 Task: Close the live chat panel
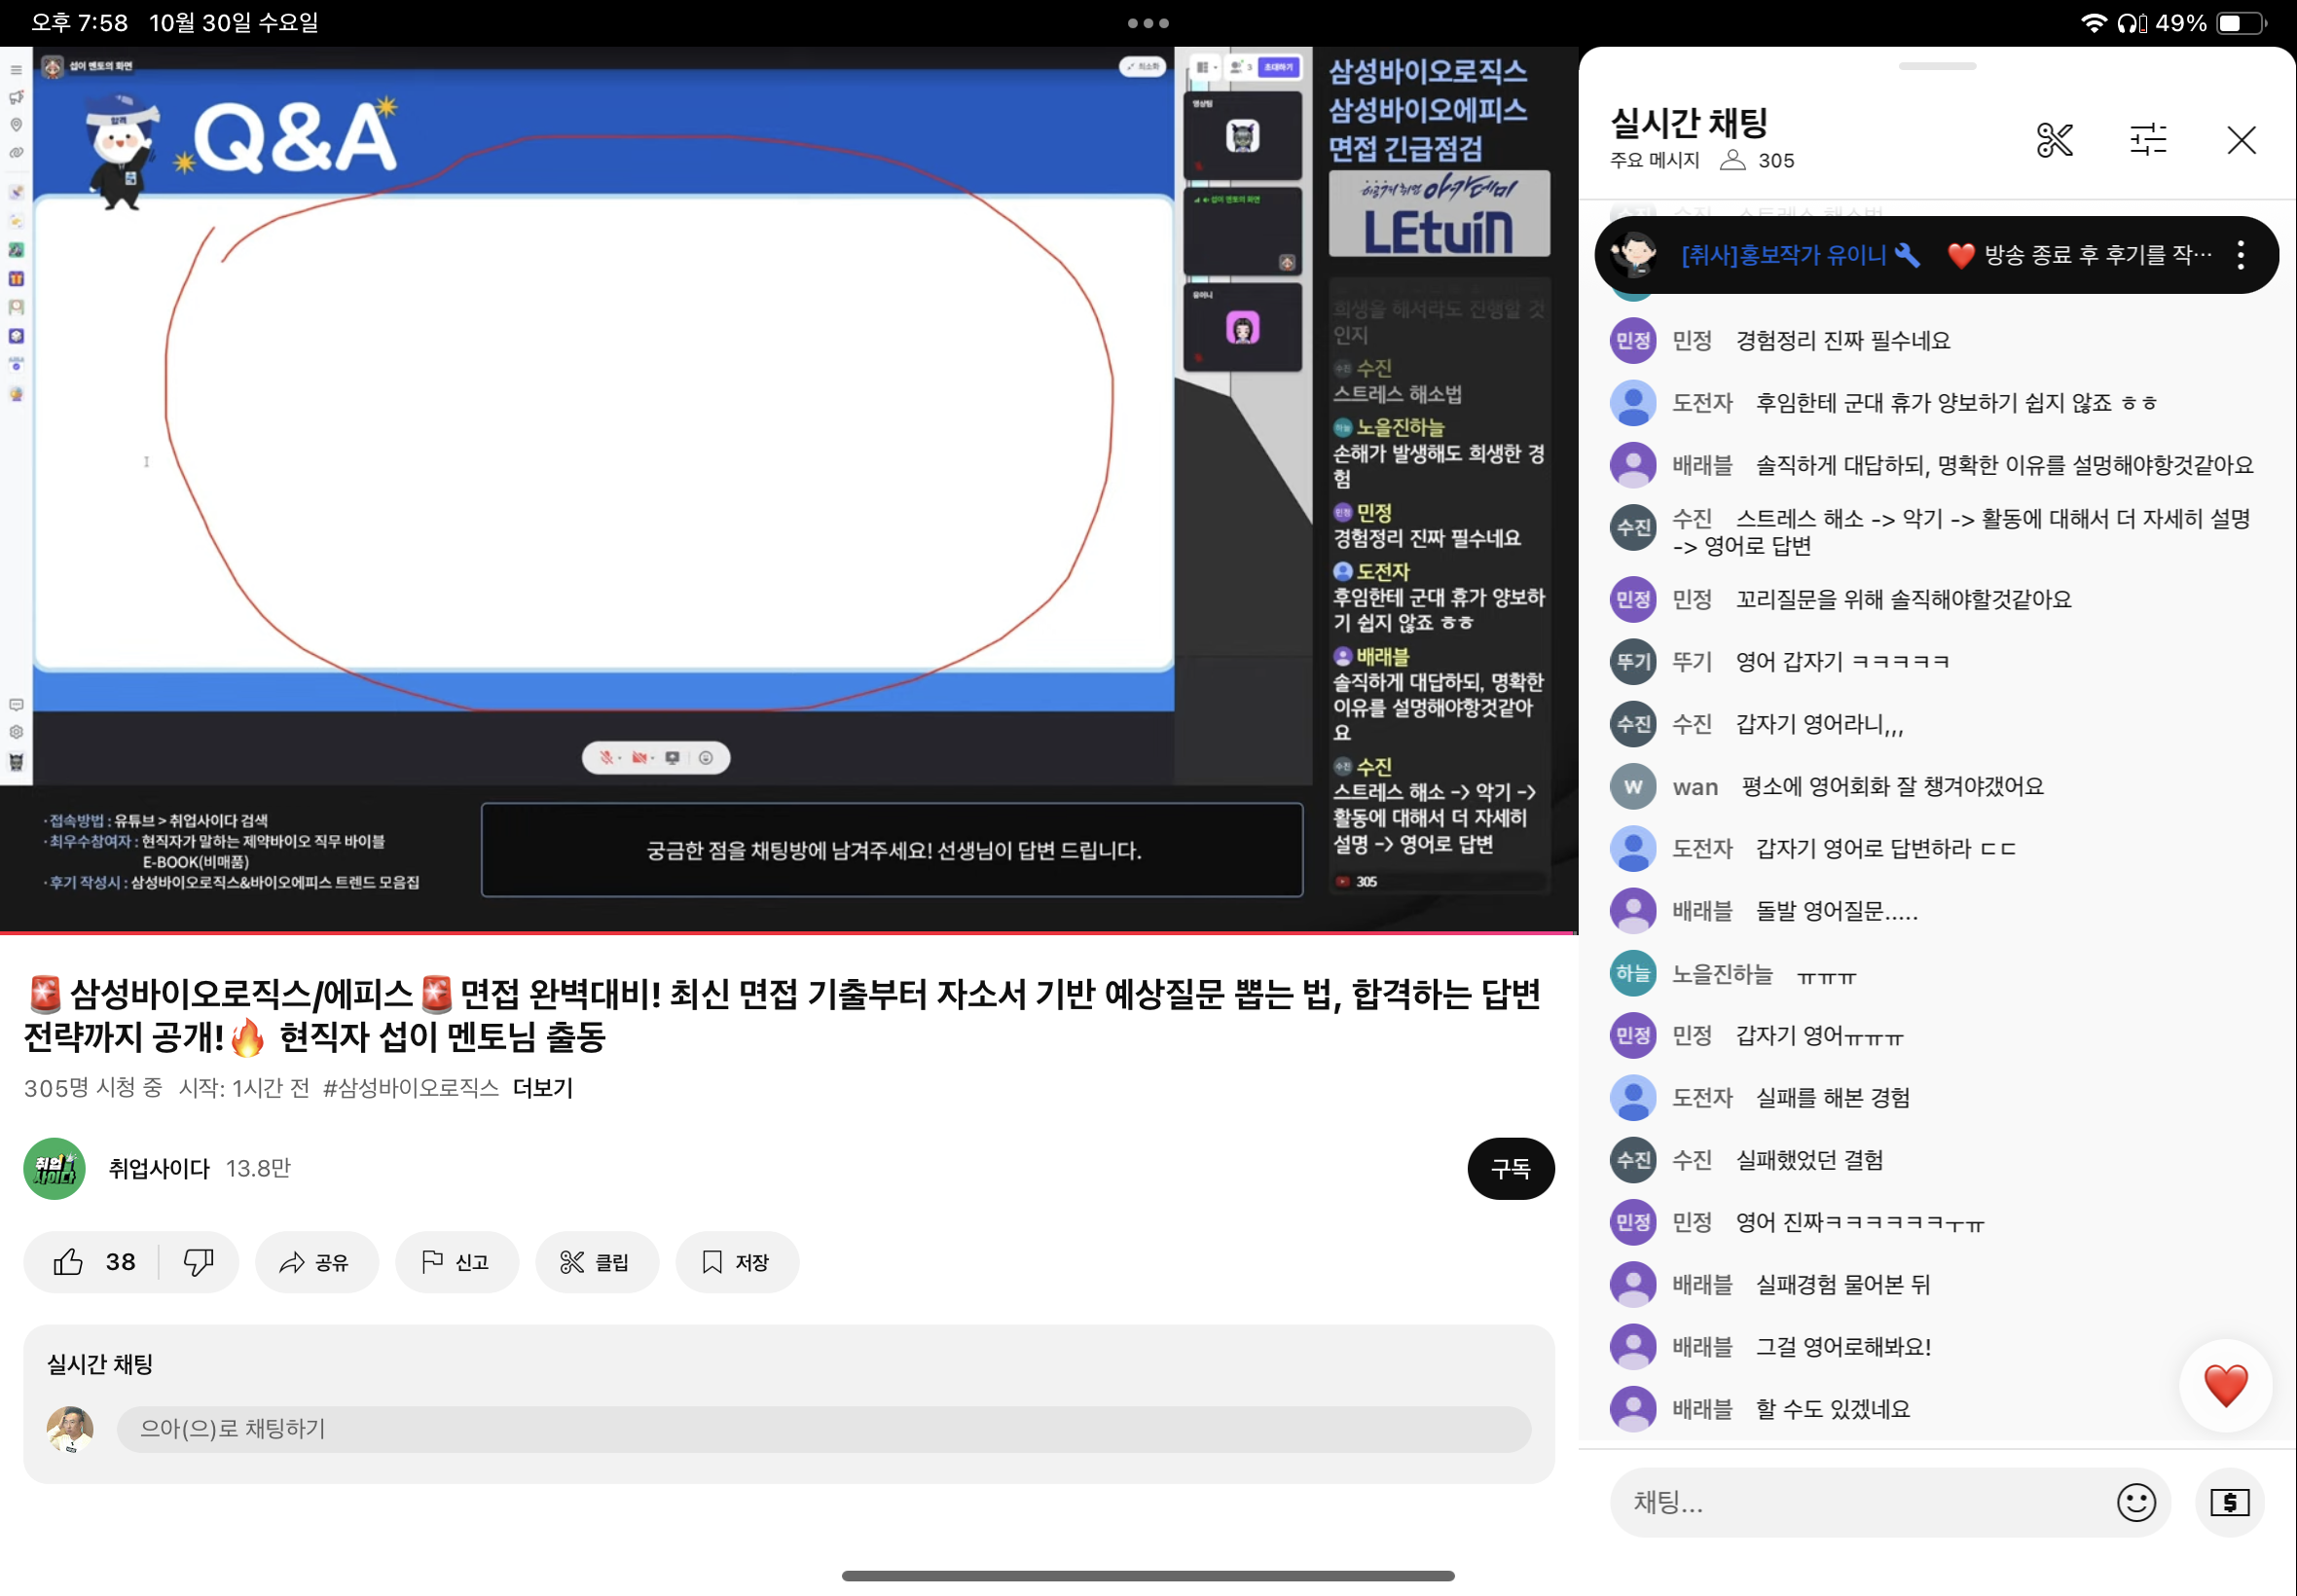click(2241, 140)
